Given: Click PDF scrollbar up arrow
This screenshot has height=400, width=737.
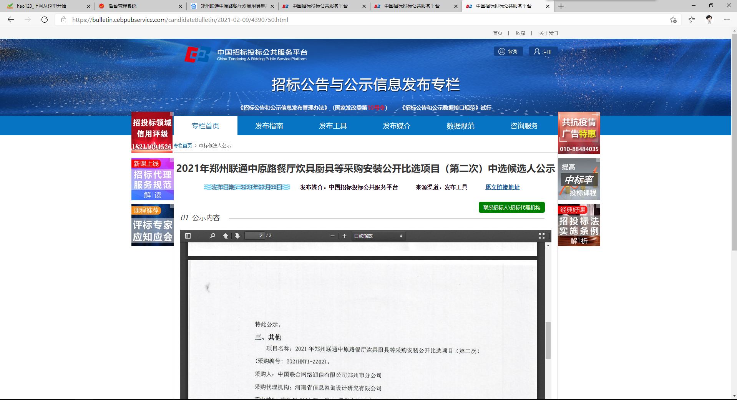Looking at the screenshot, I should [x=548, y=245].
